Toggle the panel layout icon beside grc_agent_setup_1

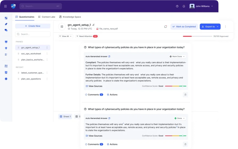tap(62, 27)
